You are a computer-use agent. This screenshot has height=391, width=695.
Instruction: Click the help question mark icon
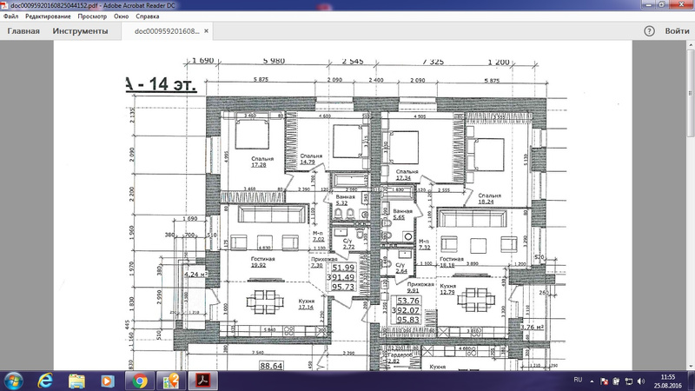point(649,31)
